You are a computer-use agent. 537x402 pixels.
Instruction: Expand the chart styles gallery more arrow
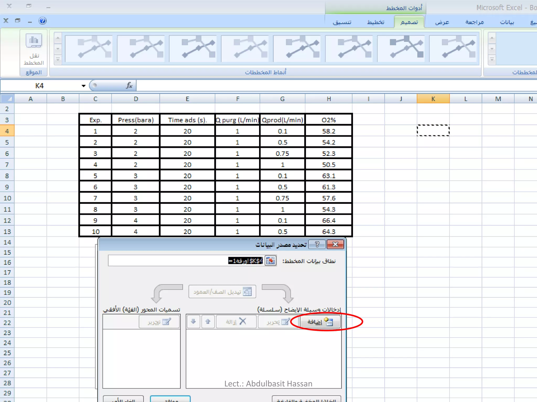pyautogui.click(x=58, y=60)
